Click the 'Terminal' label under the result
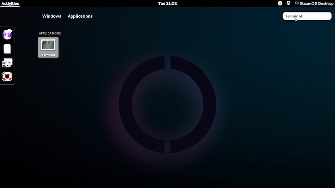The image size is (335, 188). (48, 55)
